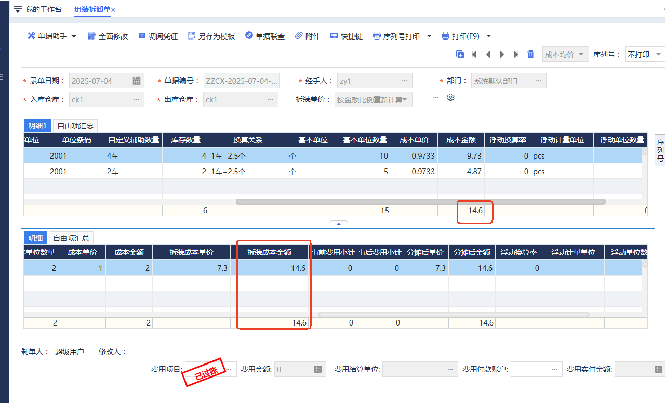The image size is (665, 403).
Task: Click the 分摊后单价 column header
Action: pos(425,252)
